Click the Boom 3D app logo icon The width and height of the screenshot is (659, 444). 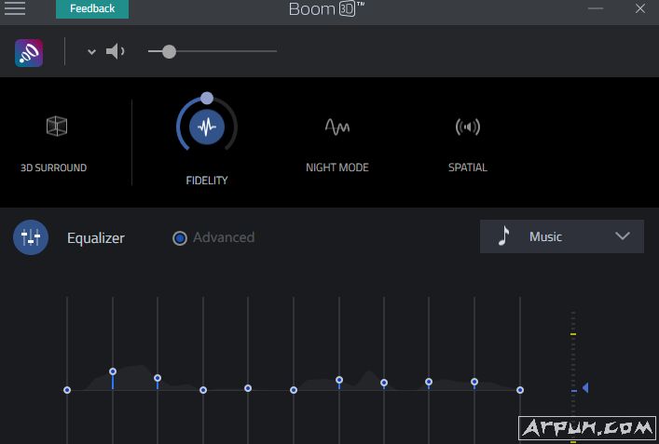click(x=29, y=52)
